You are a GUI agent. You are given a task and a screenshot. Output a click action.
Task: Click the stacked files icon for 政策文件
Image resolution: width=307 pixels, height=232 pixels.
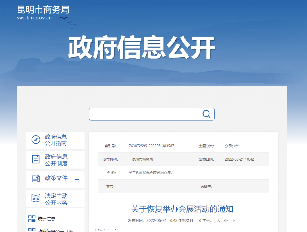coord(36,179)
